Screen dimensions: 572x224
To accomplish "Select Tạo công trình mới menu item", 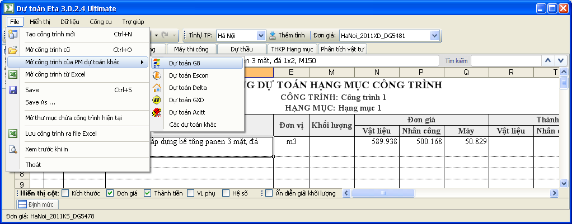I will 50,34.
